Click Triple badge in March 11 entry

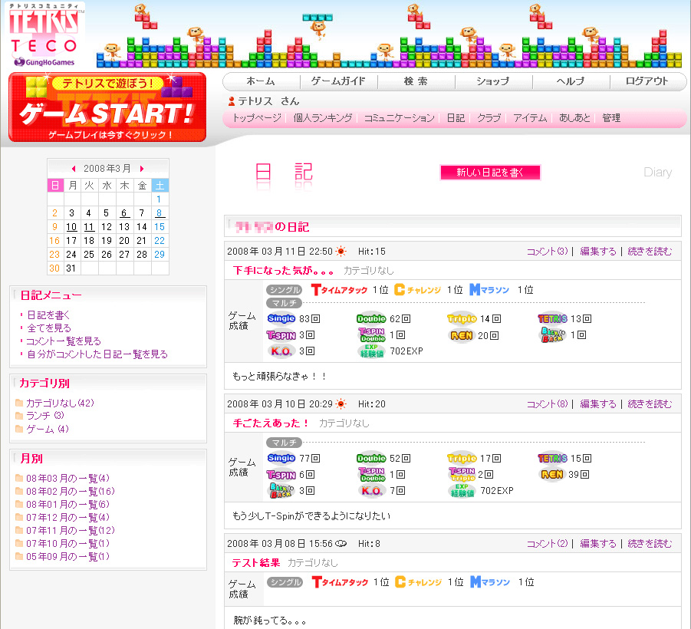pos(462,318)
